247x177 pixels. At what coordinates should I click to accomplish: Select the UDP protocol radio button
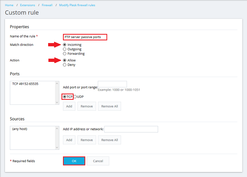pyautogui.click(x=75, y=97)
